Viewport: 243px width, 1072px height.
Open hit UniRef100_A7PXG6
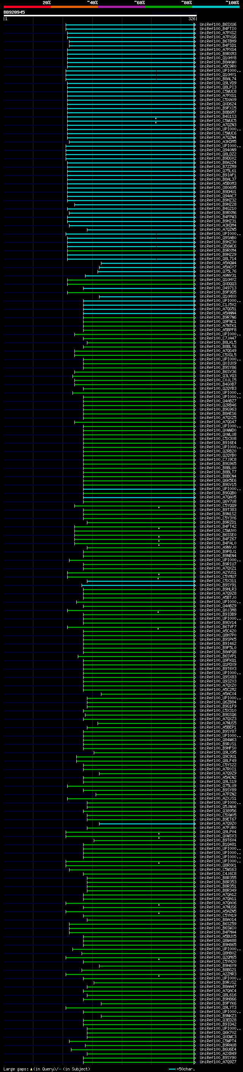[x=218, y=37]
